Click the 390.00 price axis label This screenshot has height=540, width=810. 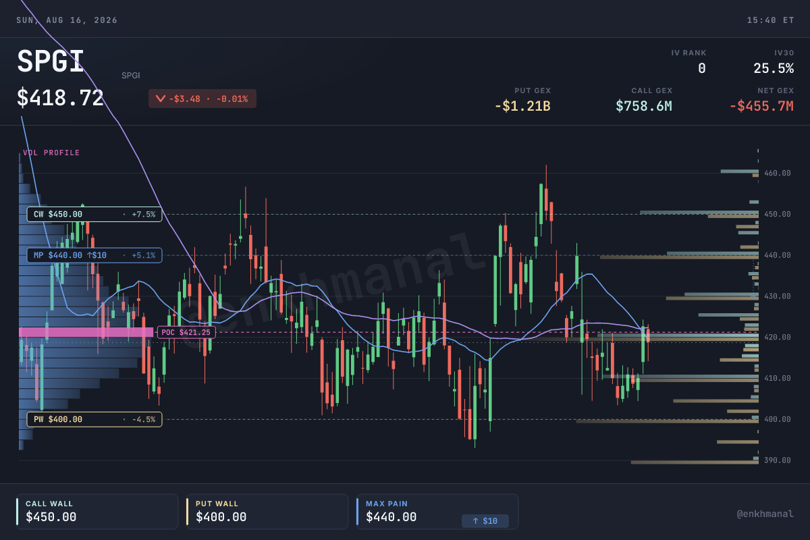click(778, 460)
